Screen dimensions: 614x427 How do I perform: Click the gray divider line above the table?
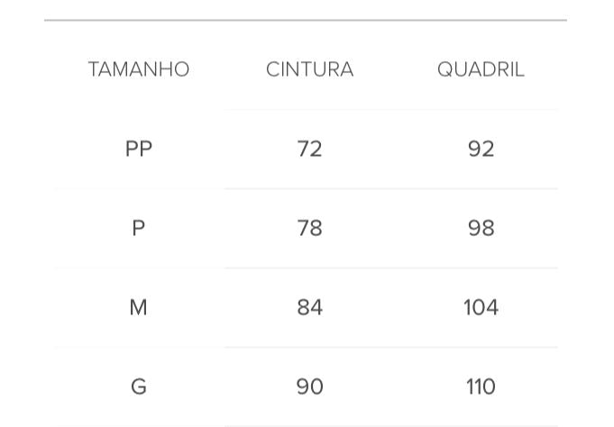click(306, 20)
